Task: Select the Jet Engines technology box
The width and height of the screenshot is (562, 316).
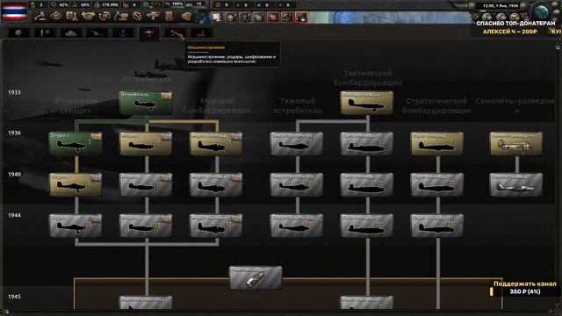Action: coord(256,277)
